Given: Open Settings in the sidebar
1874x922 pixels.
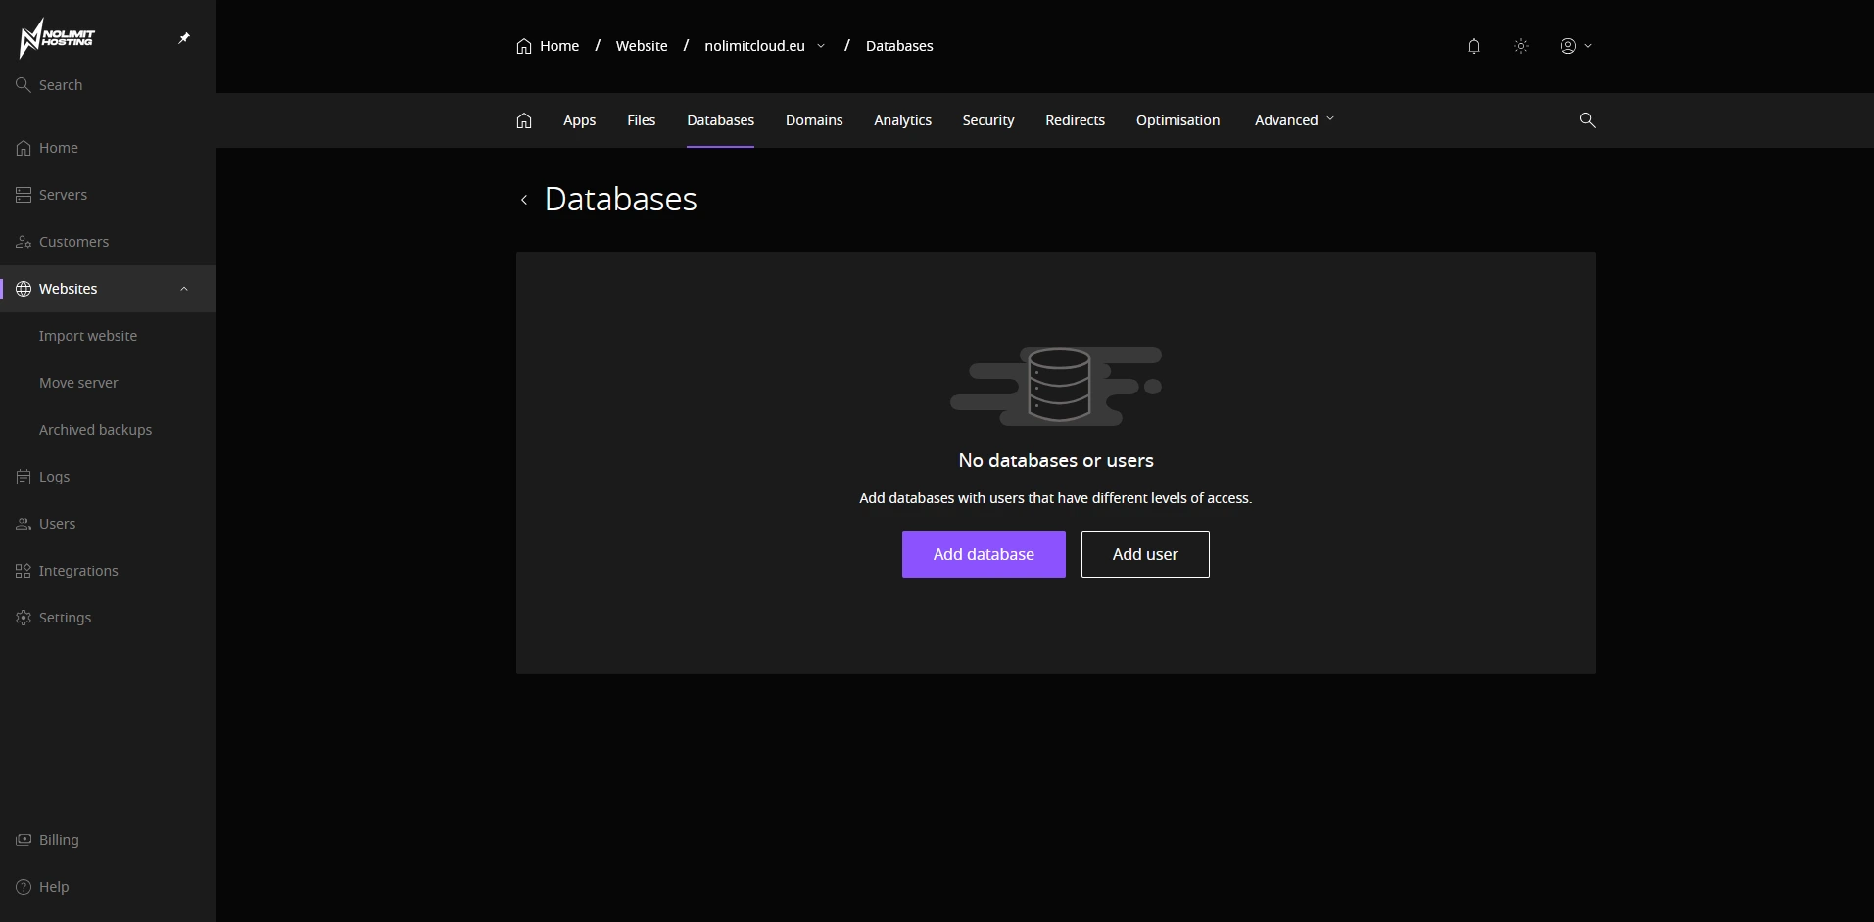Looking at the screenshot, I should click(108, 618).
